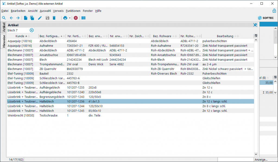
Task: Collapse the list with the chevron above the scrollbar
Action: point(256,40)
